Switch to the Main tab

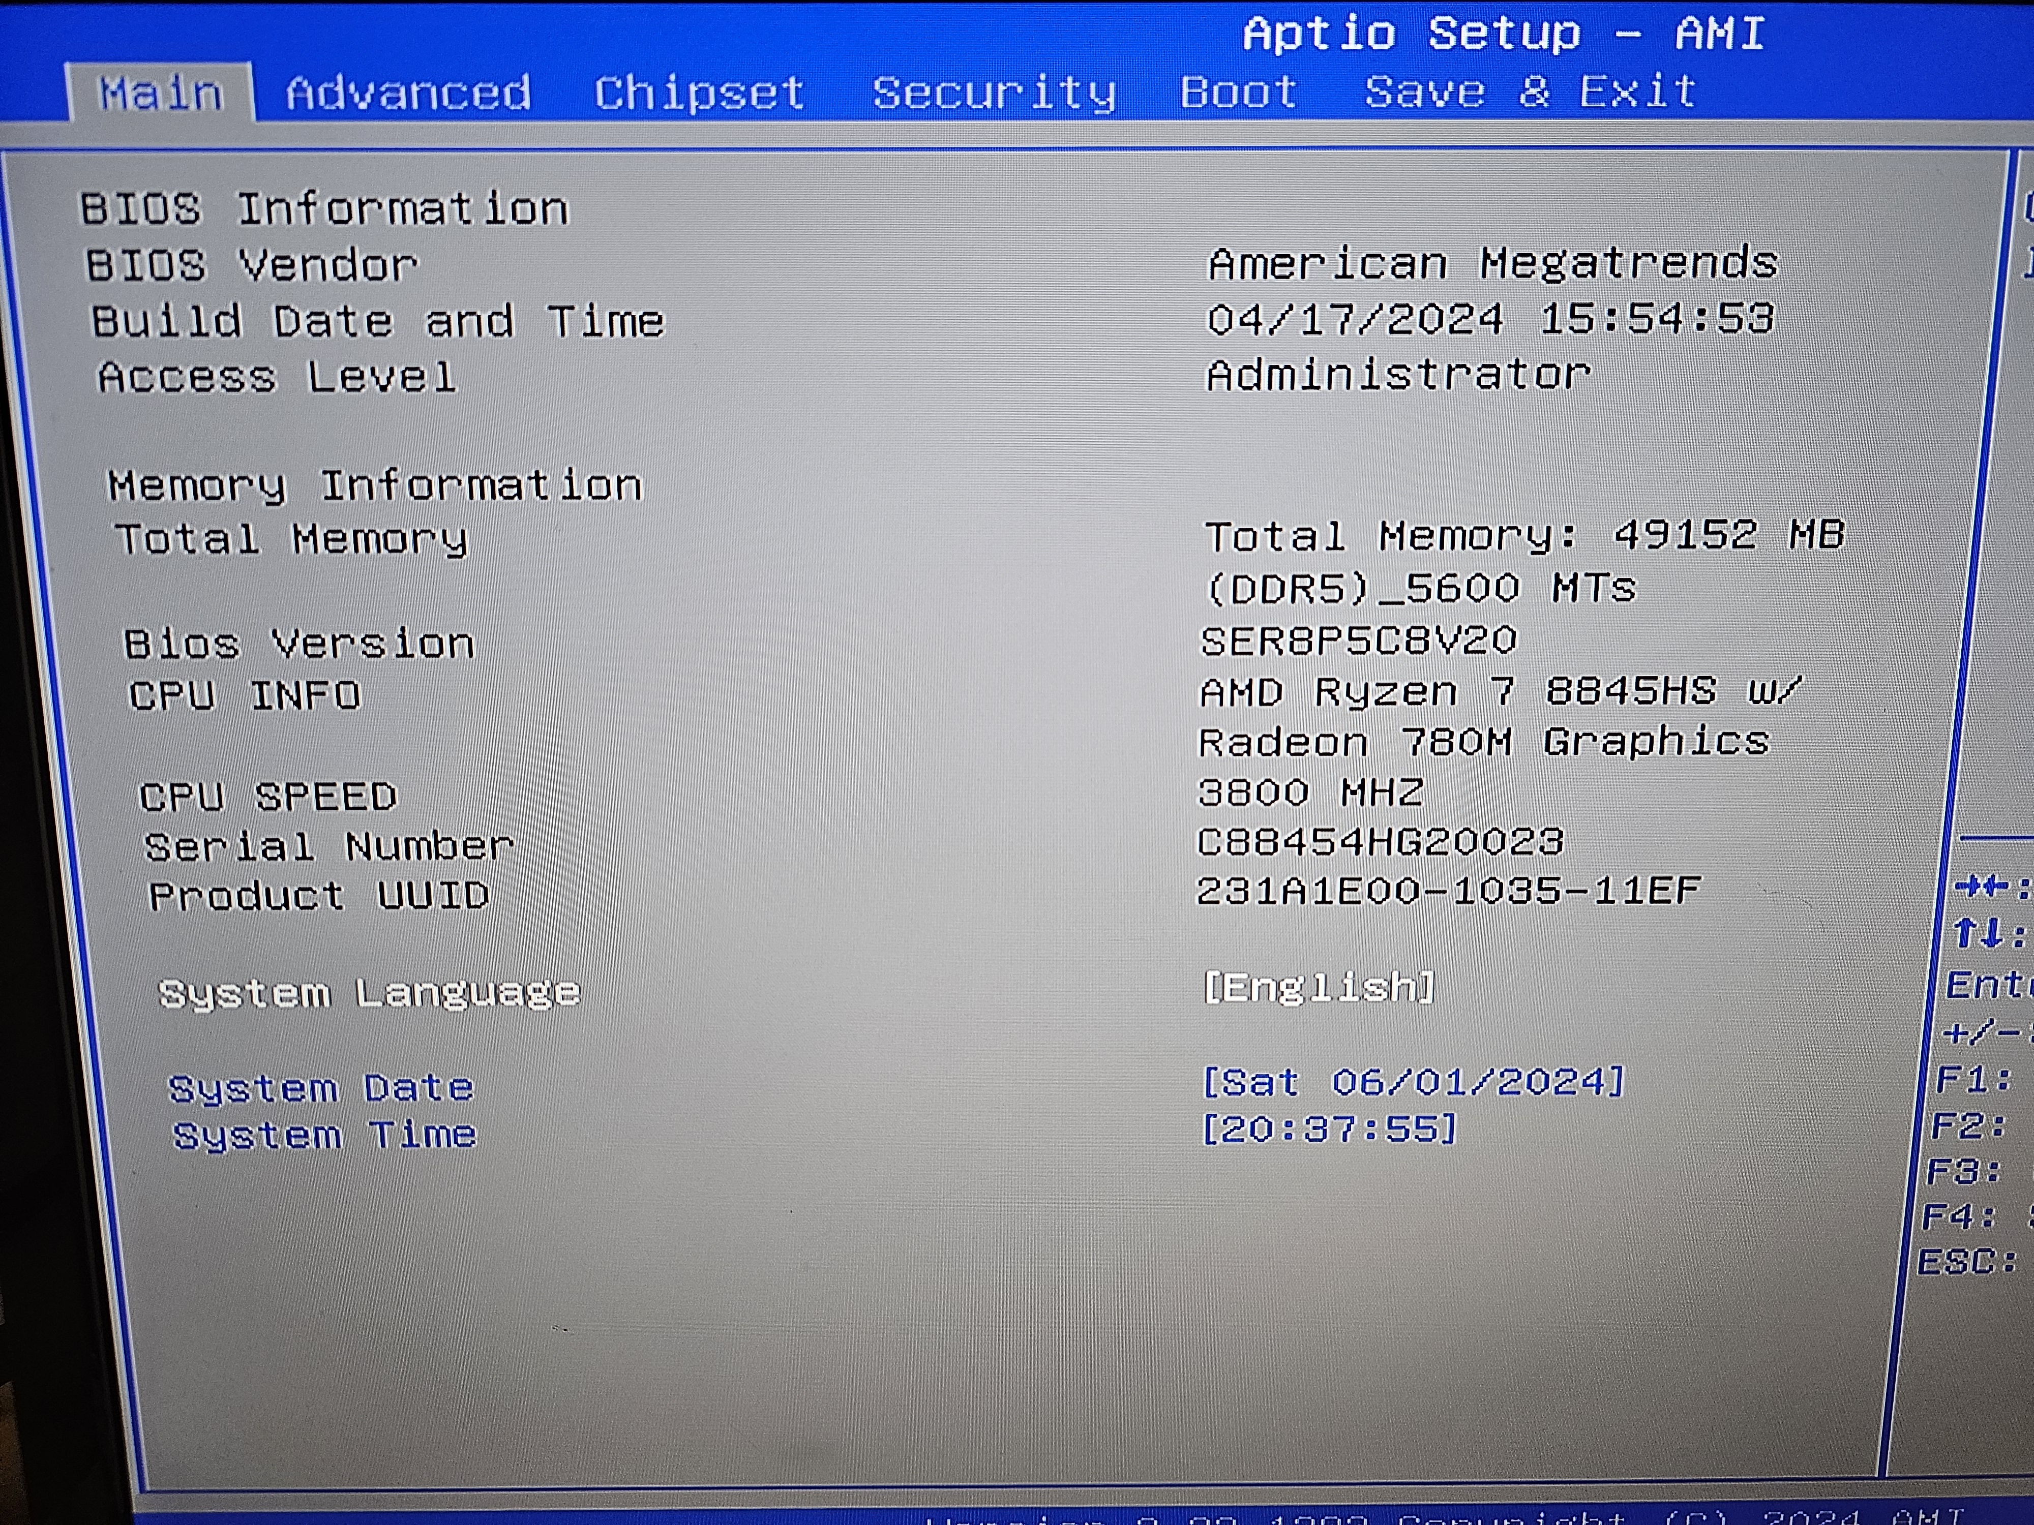(x=160, y=93)
